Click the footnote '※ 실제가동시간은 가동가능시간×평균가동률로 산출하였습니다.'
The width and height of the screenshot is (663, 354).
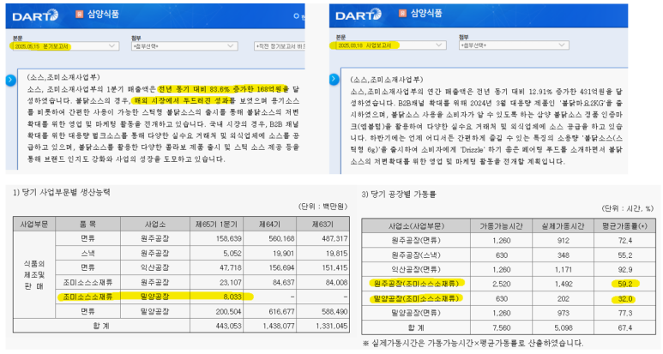coord(473,343)
